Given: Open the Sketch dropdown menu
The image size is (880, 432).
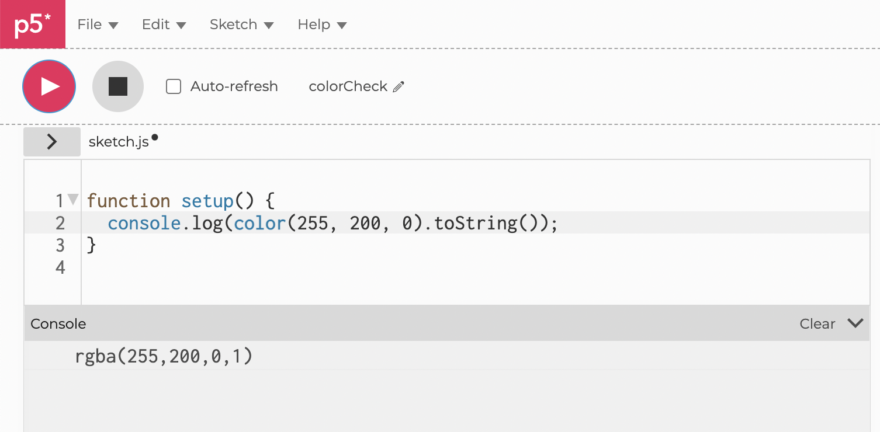Looking at the screenshot, I should coord(241,25).
